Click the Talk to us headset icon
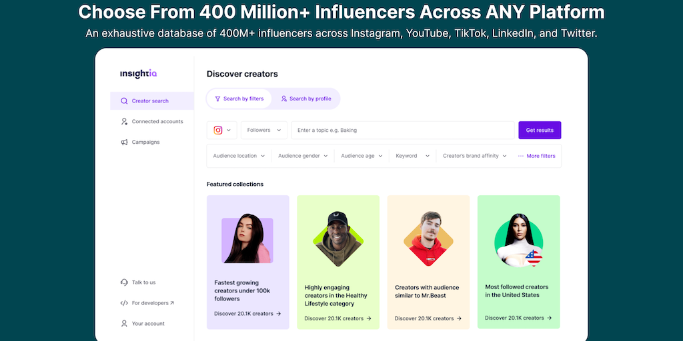 click(124, 282)
